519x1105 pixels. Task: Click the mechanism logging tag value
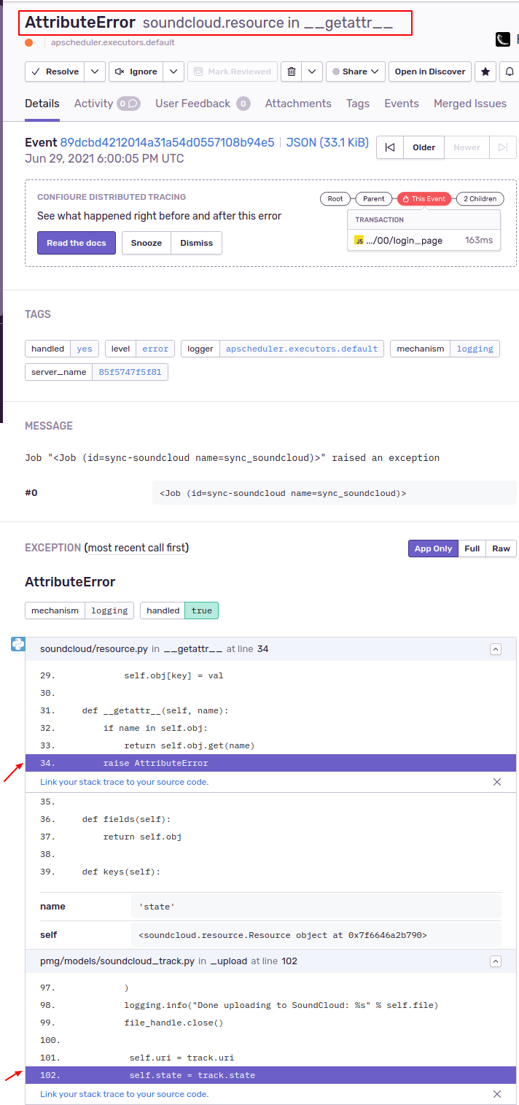coord(475,349)
